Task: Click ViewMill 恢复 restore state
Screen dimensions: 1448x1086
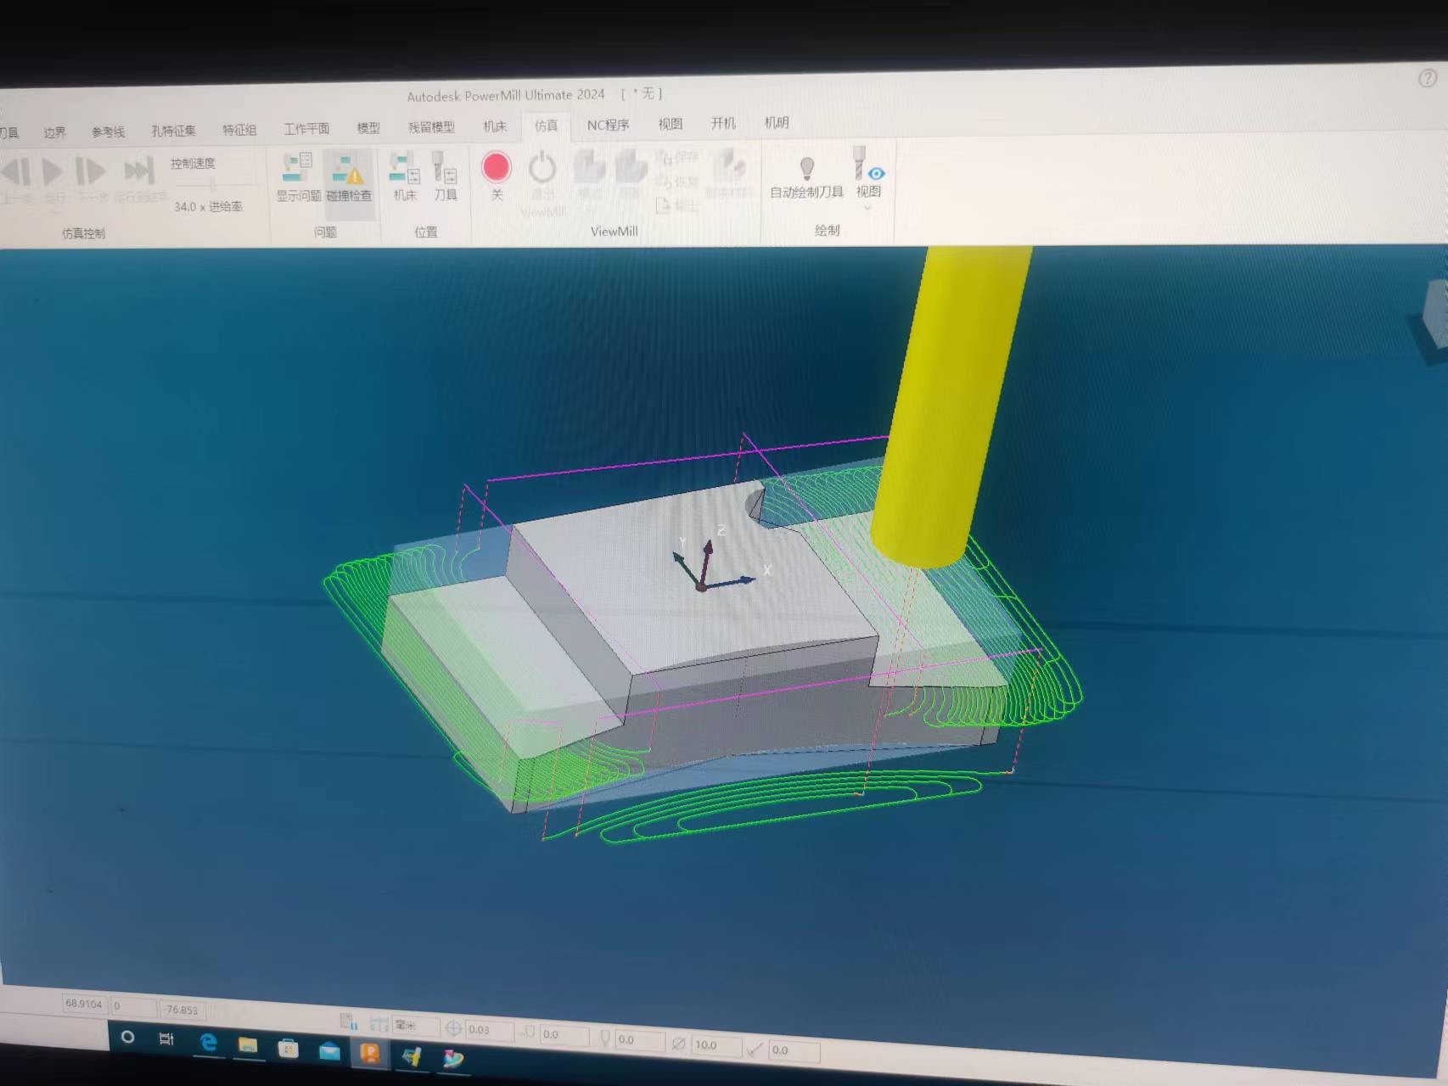Action: tap(678, 182)
